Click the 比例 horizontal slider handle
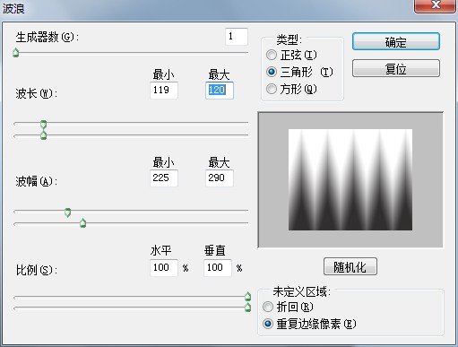Screen dimensions: 458x347 [x=247, y=297]
